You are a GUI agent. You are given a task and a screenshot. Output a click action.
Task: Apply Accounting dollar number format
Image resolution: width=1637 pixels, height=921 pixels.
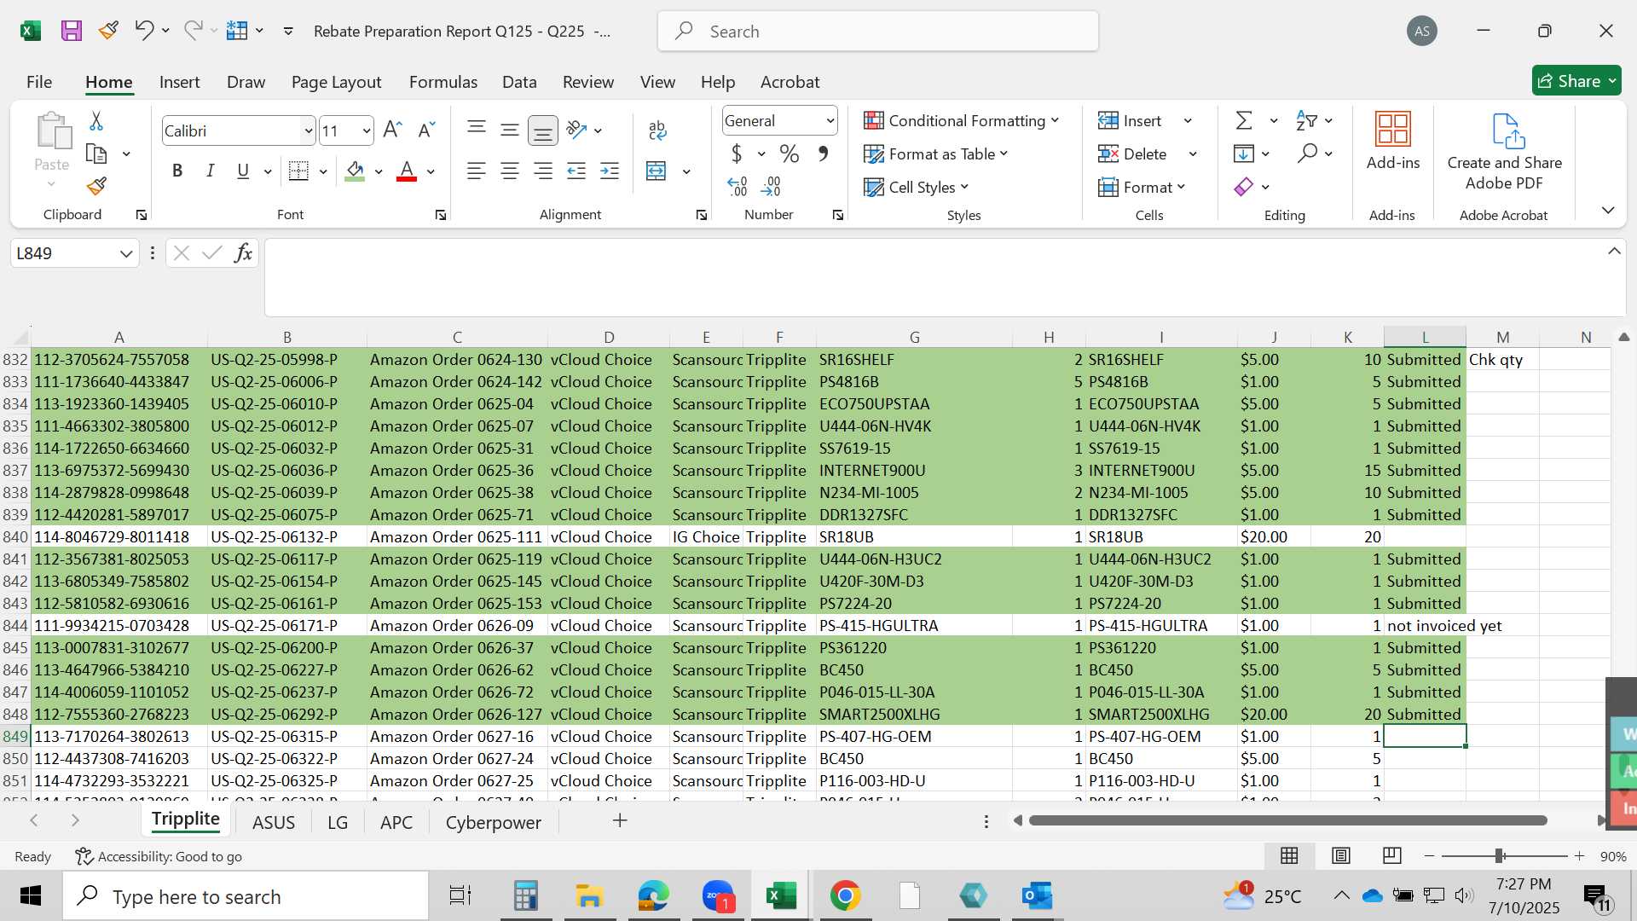click(x=737, y=154)
